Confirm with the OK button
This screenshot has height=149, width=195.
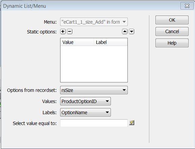pos(172,20)
